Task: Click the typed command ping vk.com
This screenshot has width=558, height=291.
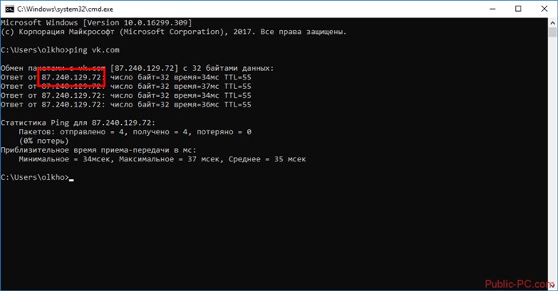Action: pyautogui.click(x=94, y=50)
